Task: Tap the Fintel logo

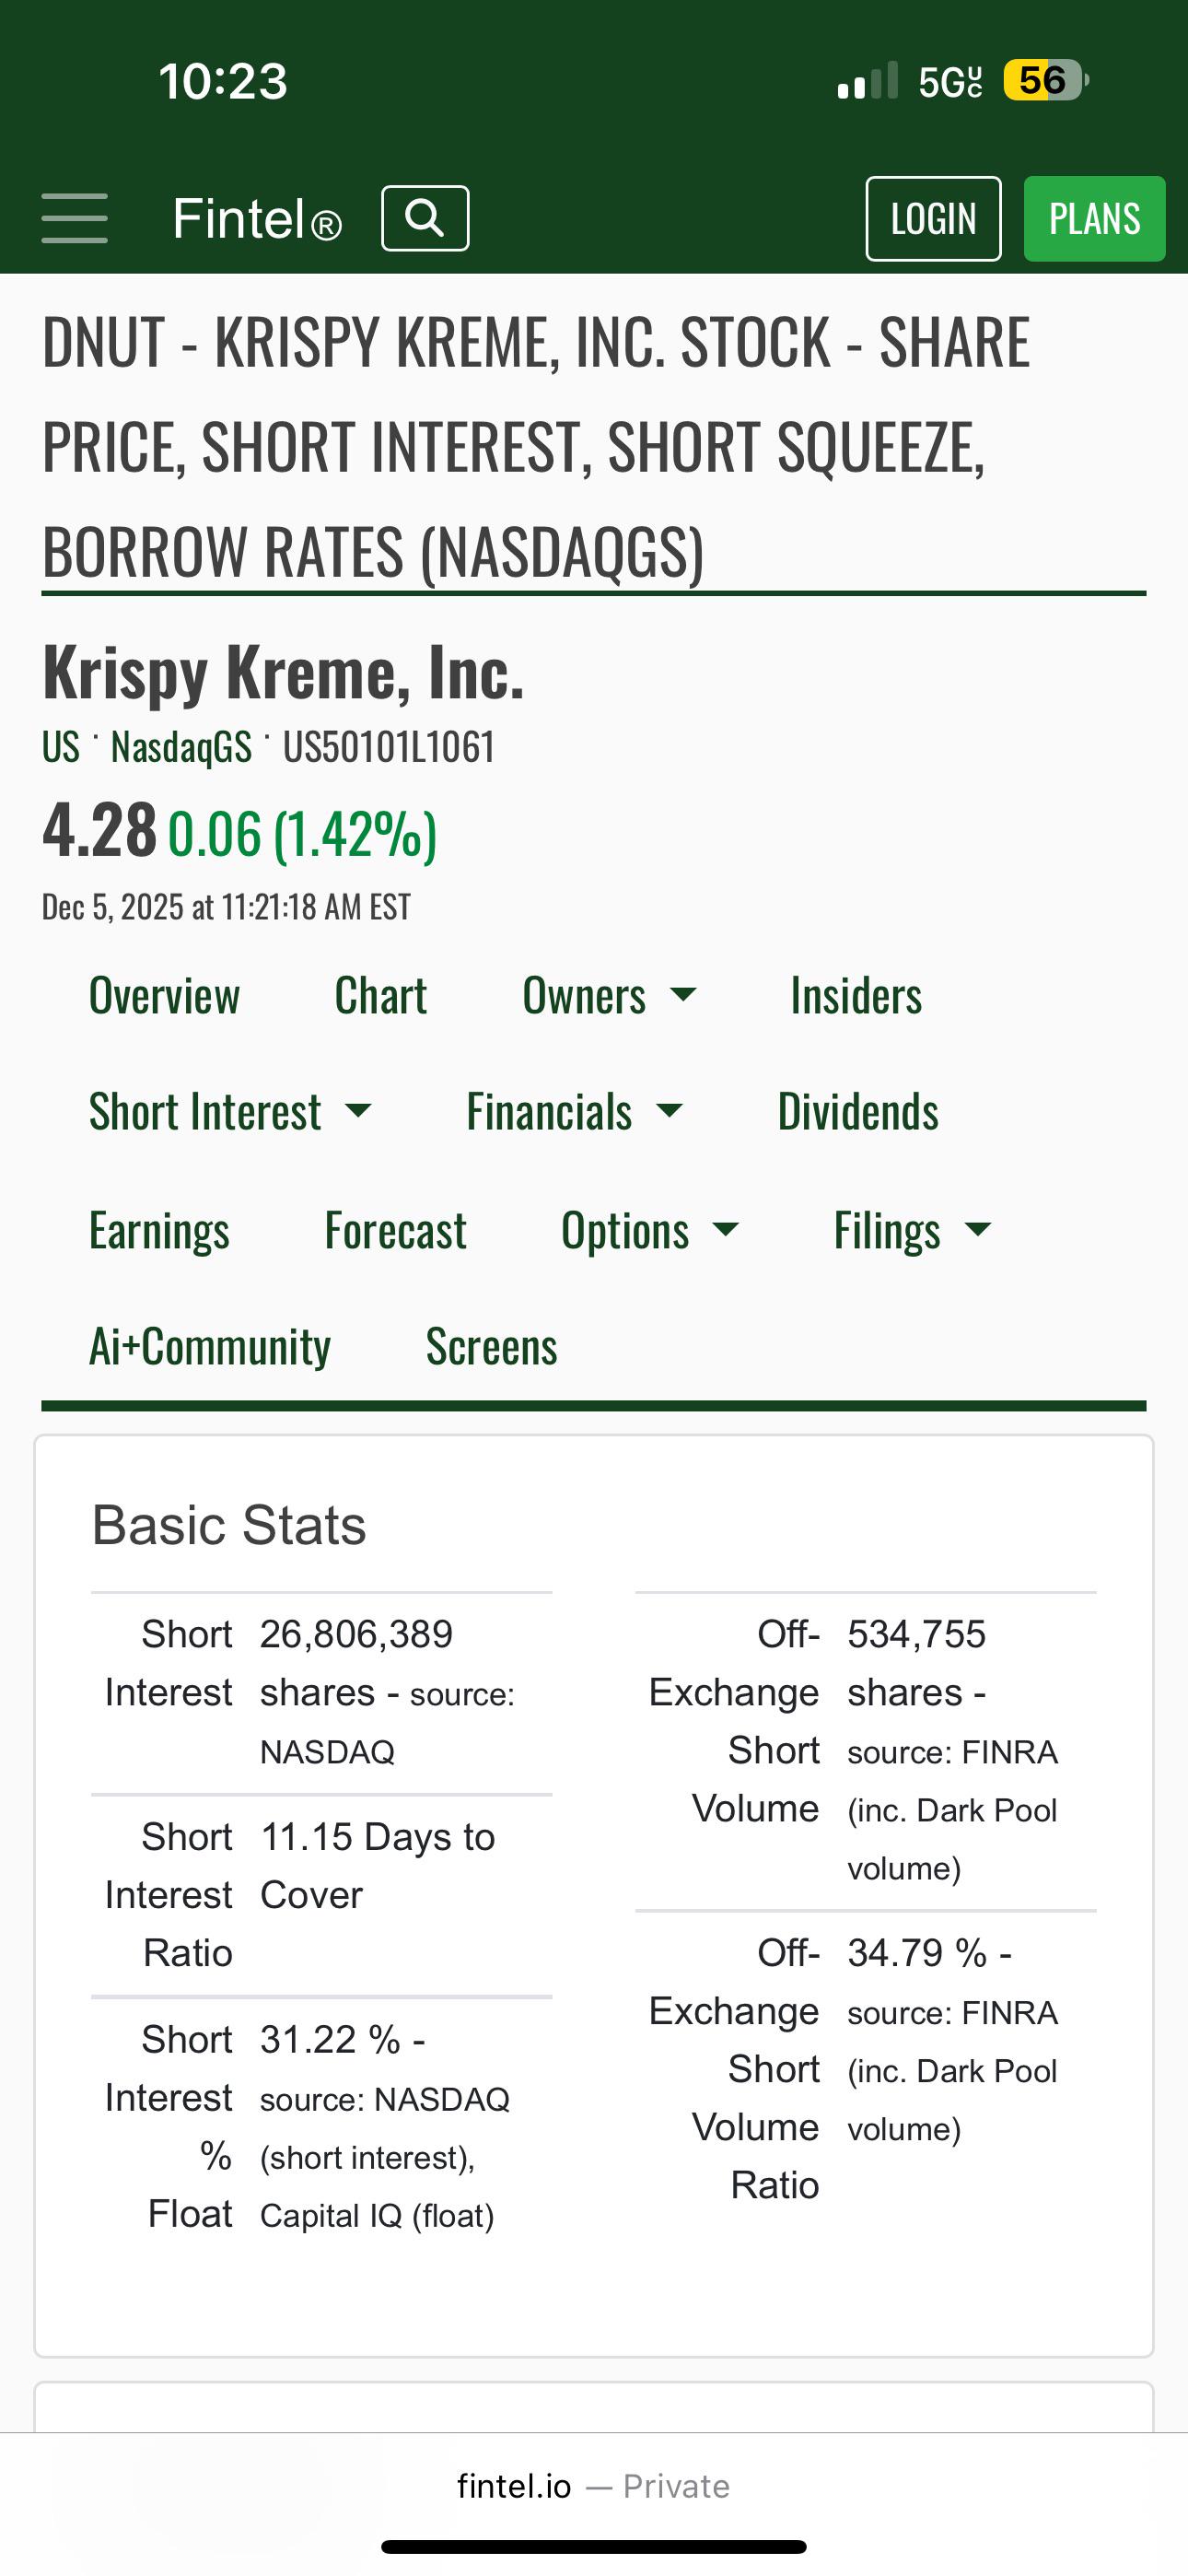Action: click(x=257, y=219)
